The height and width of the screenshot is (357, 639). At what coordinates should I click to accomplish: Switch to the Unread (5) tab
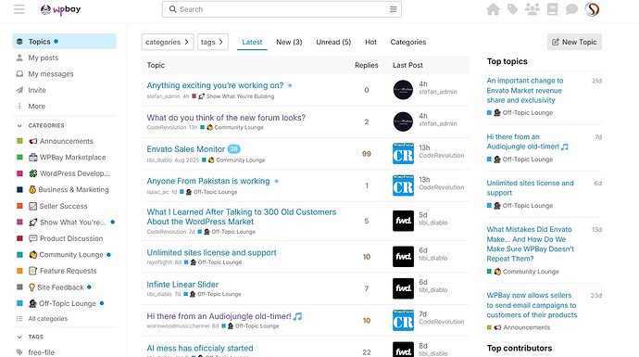pyautogui.click(x=333, y=42)
